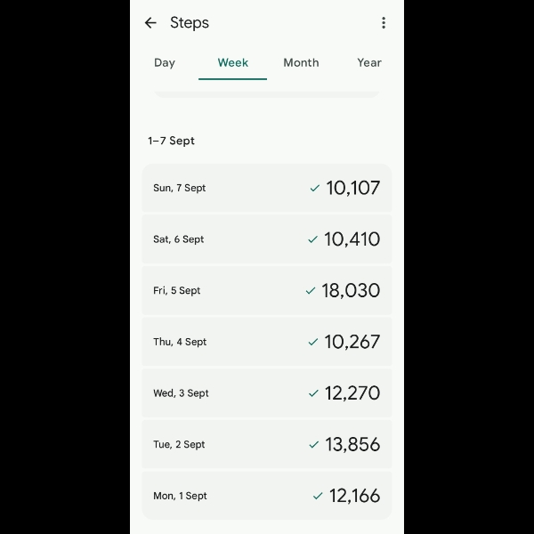Image resolution: width=534 pixels, height=534 pixels.
Task: Click the checkmark next to 12,166
Action: pyautogui.click(x=318, y=496)
